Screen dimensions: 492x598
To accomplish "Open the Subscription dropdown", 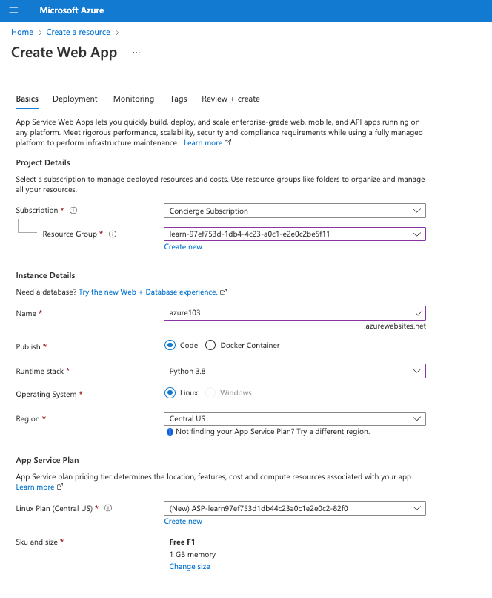I will coord(294,210).
